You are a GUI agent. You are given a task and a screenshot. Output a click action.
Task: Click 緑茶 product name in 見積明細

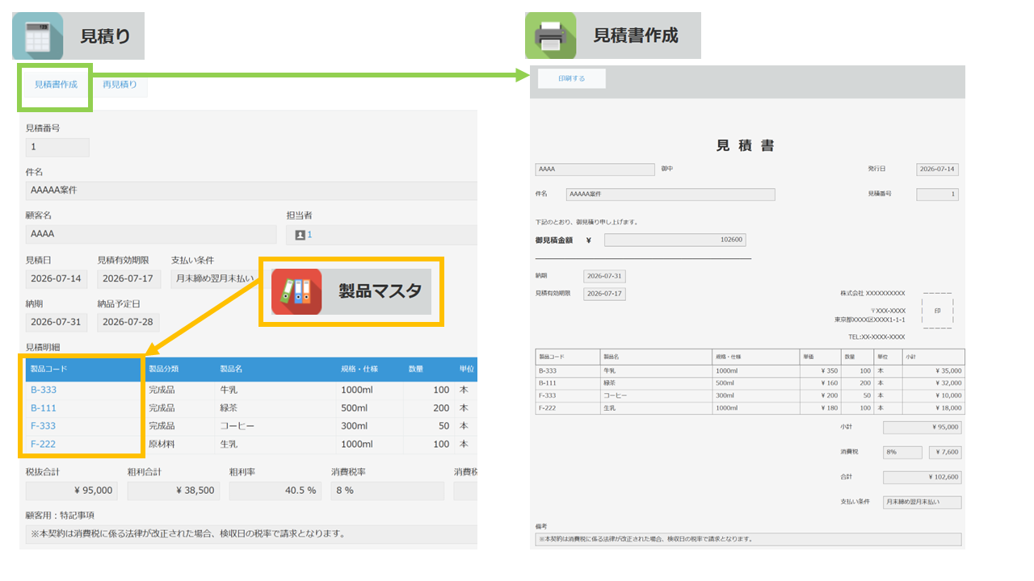(229, 408)
